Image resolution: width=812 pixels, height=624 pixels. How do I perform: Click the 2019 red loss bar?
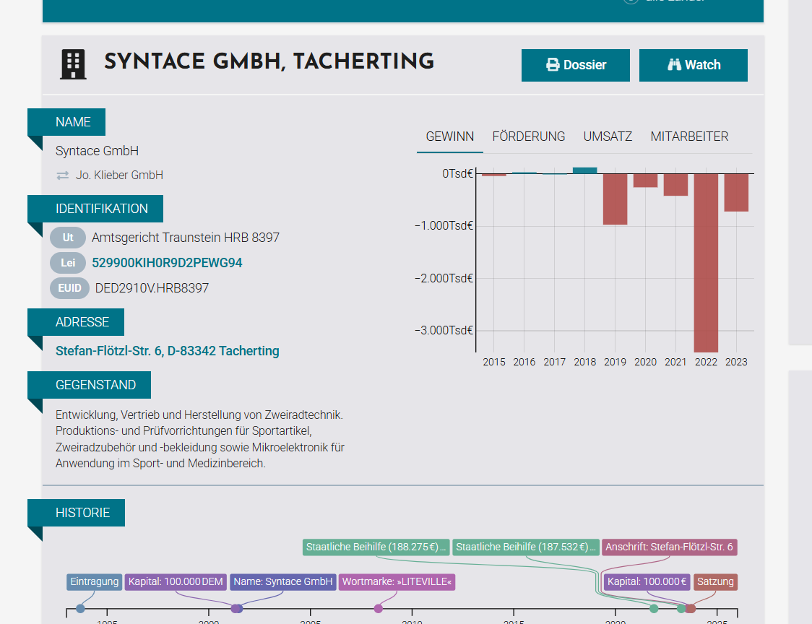[x=615, y=199]
